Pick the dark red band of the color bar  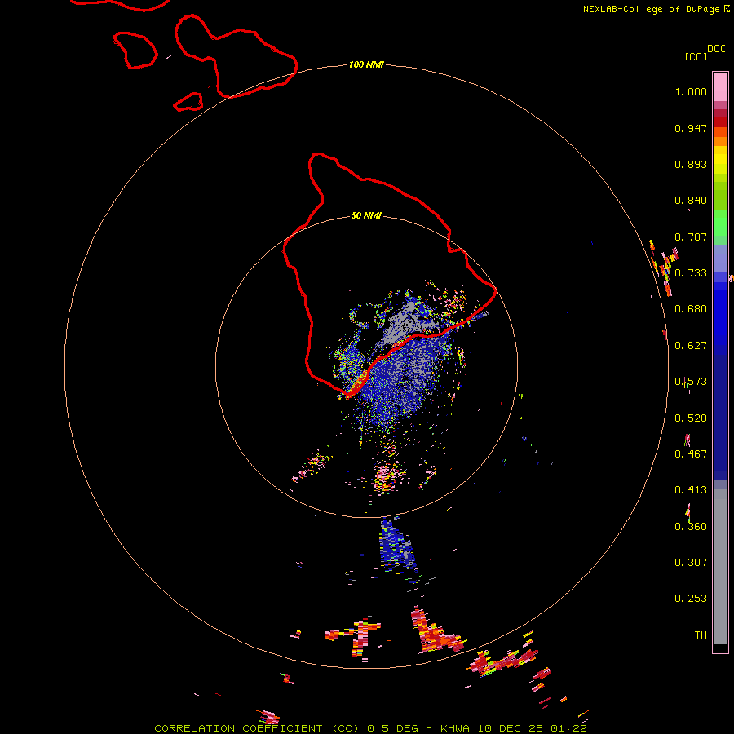click(720, 122)
